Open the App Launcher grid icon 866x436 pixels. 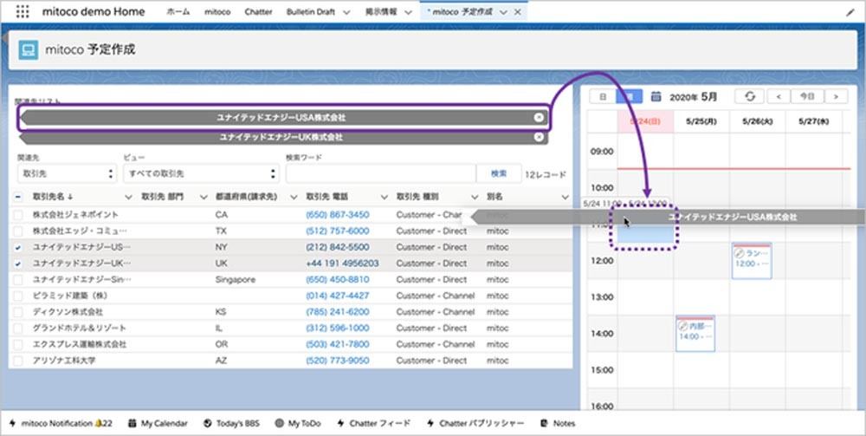coord(23,11)
